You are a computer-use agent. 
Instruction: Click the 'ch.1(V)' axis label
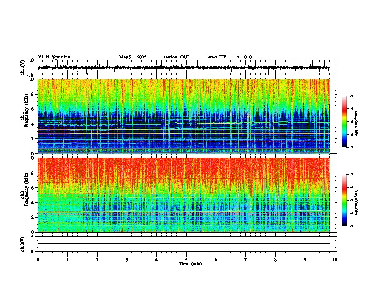[x=23, y=68]
